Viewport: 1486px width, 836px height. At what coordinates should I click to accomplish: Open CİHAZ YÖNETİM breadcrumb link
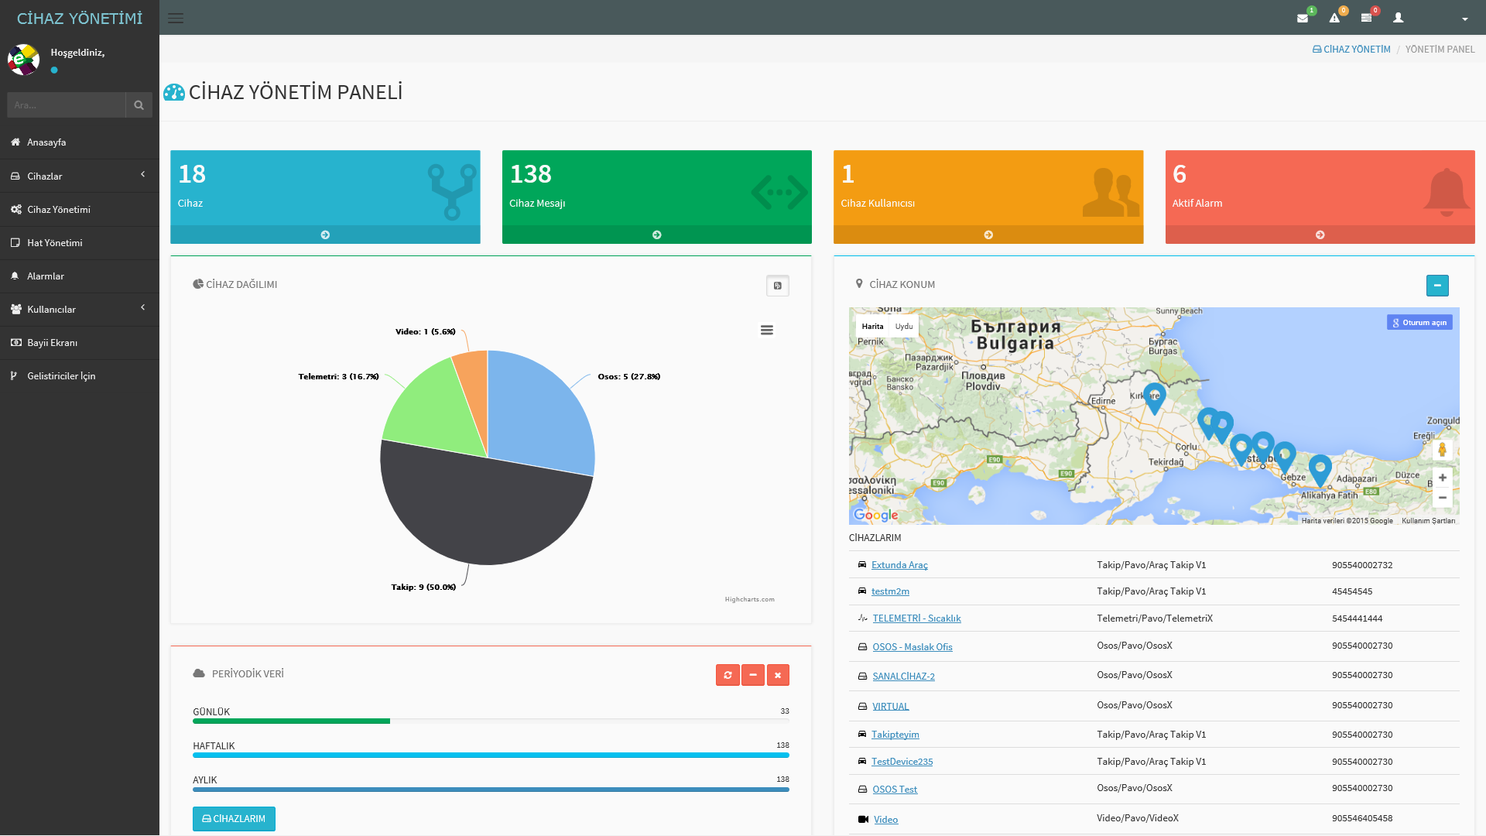point(1351,50)
